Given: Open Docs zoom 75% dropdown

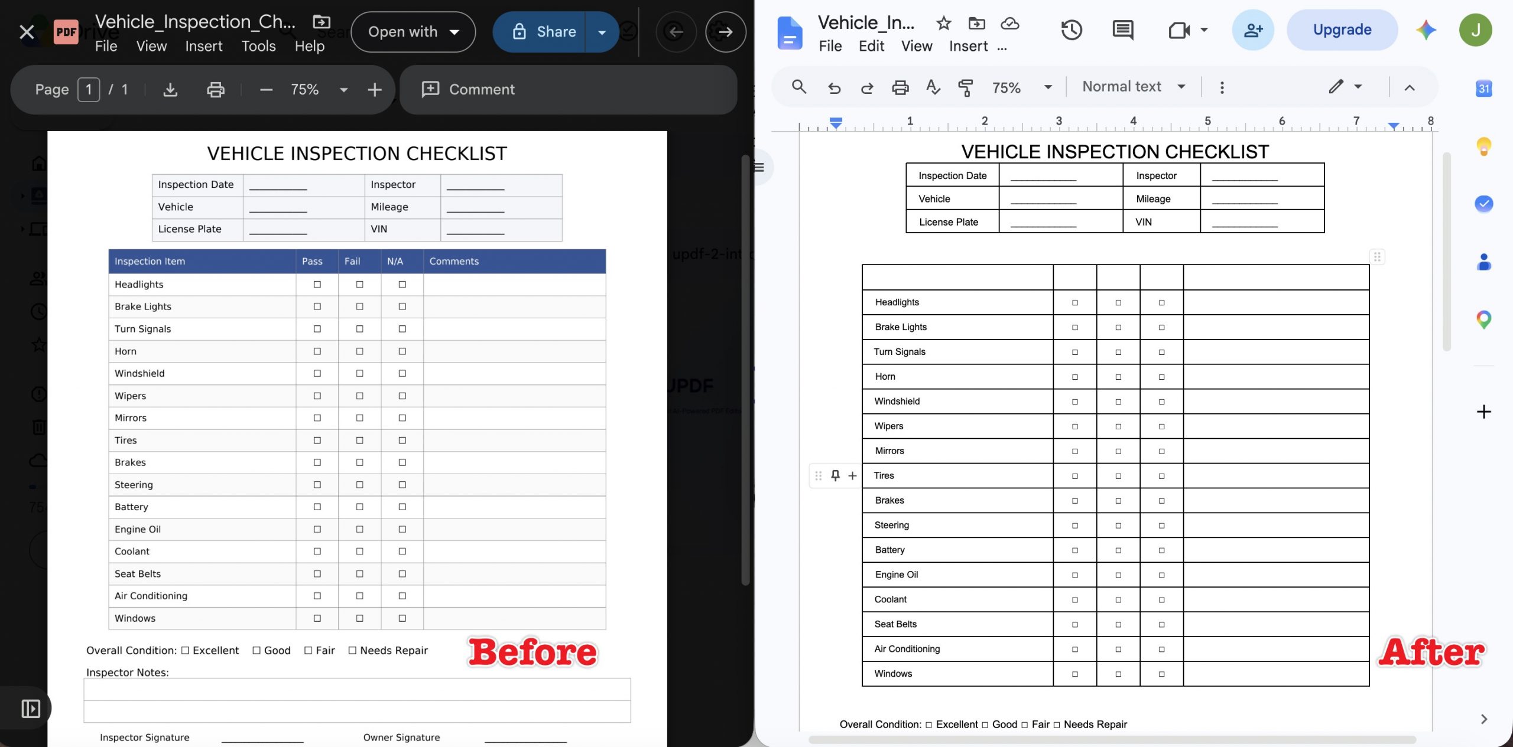Looking at the screenshot, I should click(x=1047, y=87).
